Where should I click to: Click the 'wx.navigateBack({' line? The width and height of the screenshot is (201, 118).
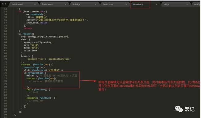click(x=35, y=73)
